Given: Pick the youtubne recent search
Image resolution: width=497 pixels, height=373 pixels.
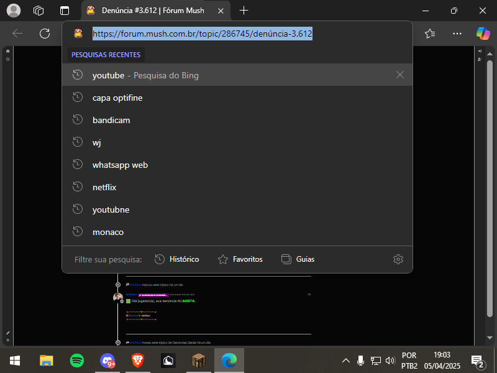Looking at the screenshot, I should pyautogui.click(x=237, y=210).
